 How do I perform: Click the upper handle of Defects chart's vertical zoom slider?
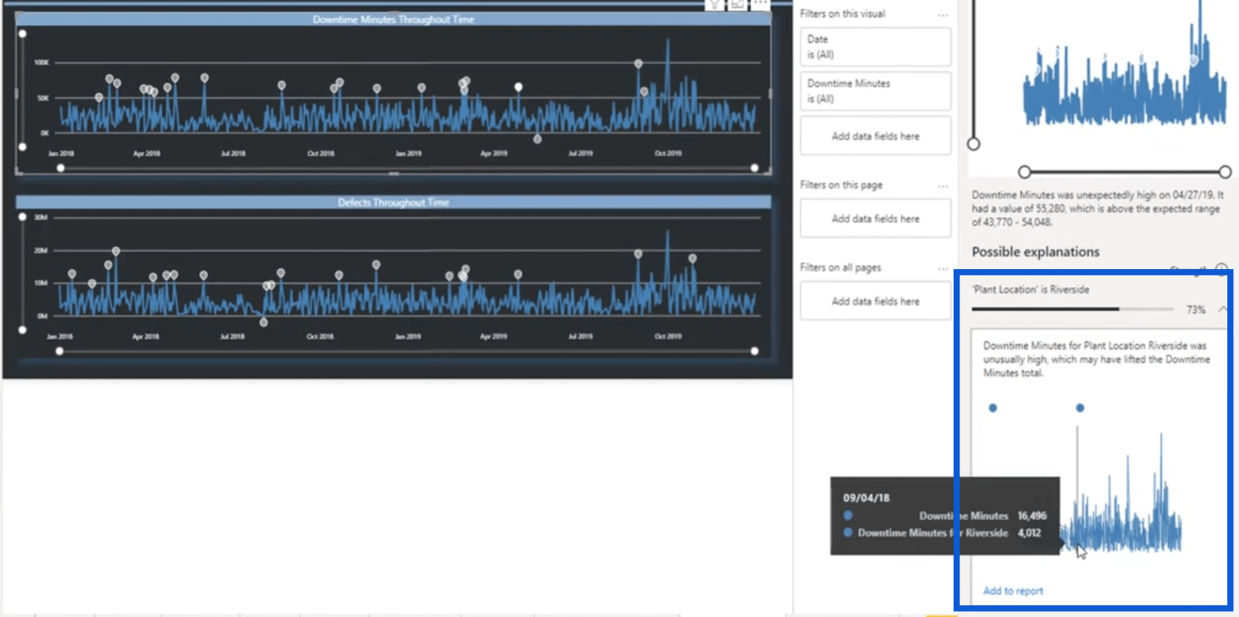point(23,217)
